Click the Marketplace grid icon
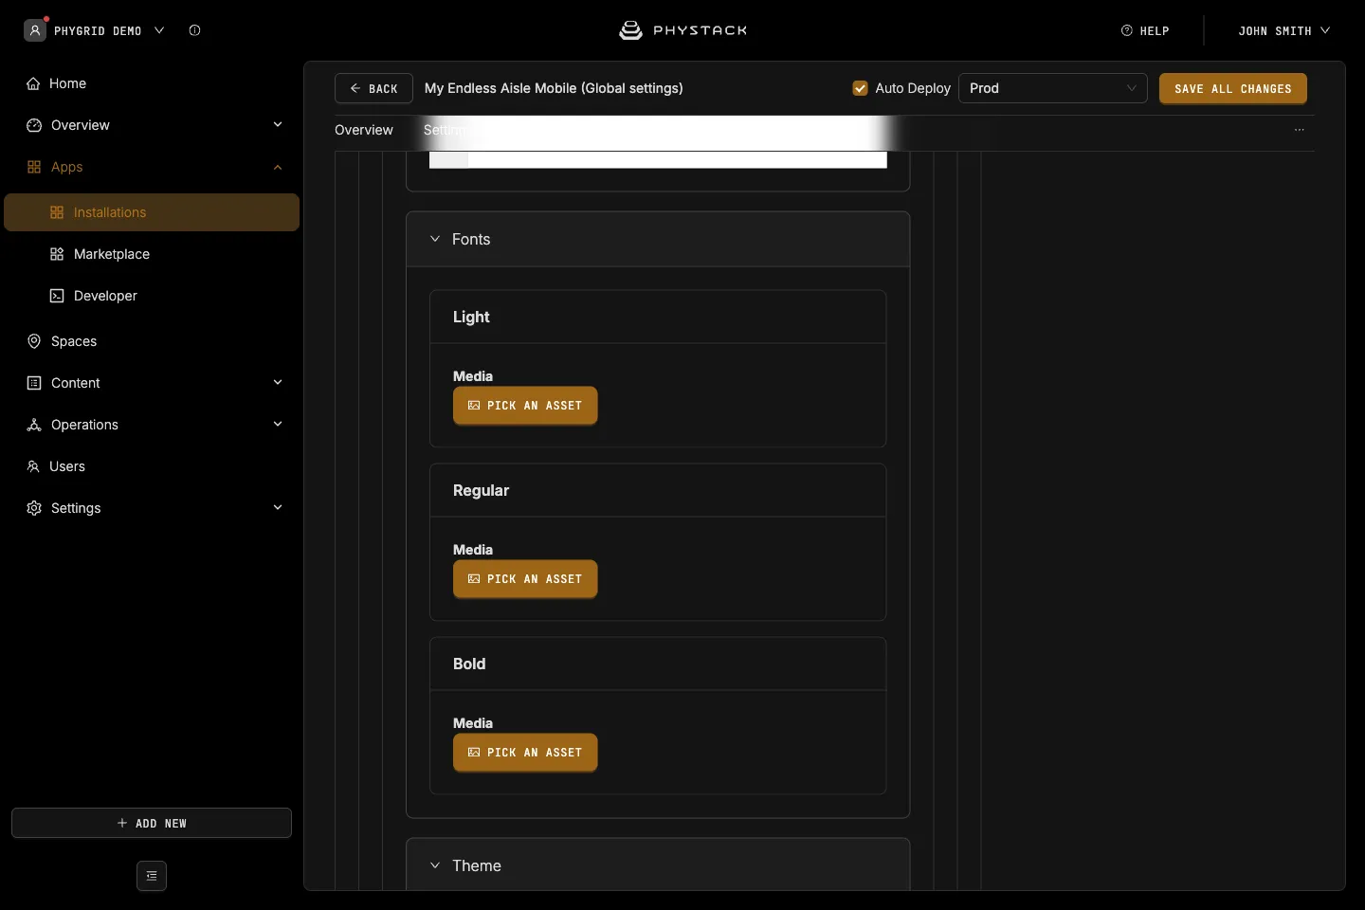 [57, 254]
